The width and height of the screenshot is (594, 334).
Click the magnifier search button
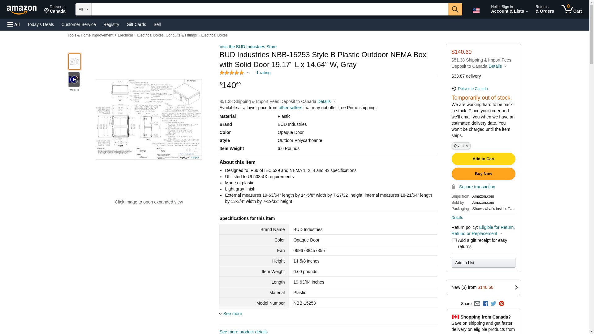(x=455, y=9)
